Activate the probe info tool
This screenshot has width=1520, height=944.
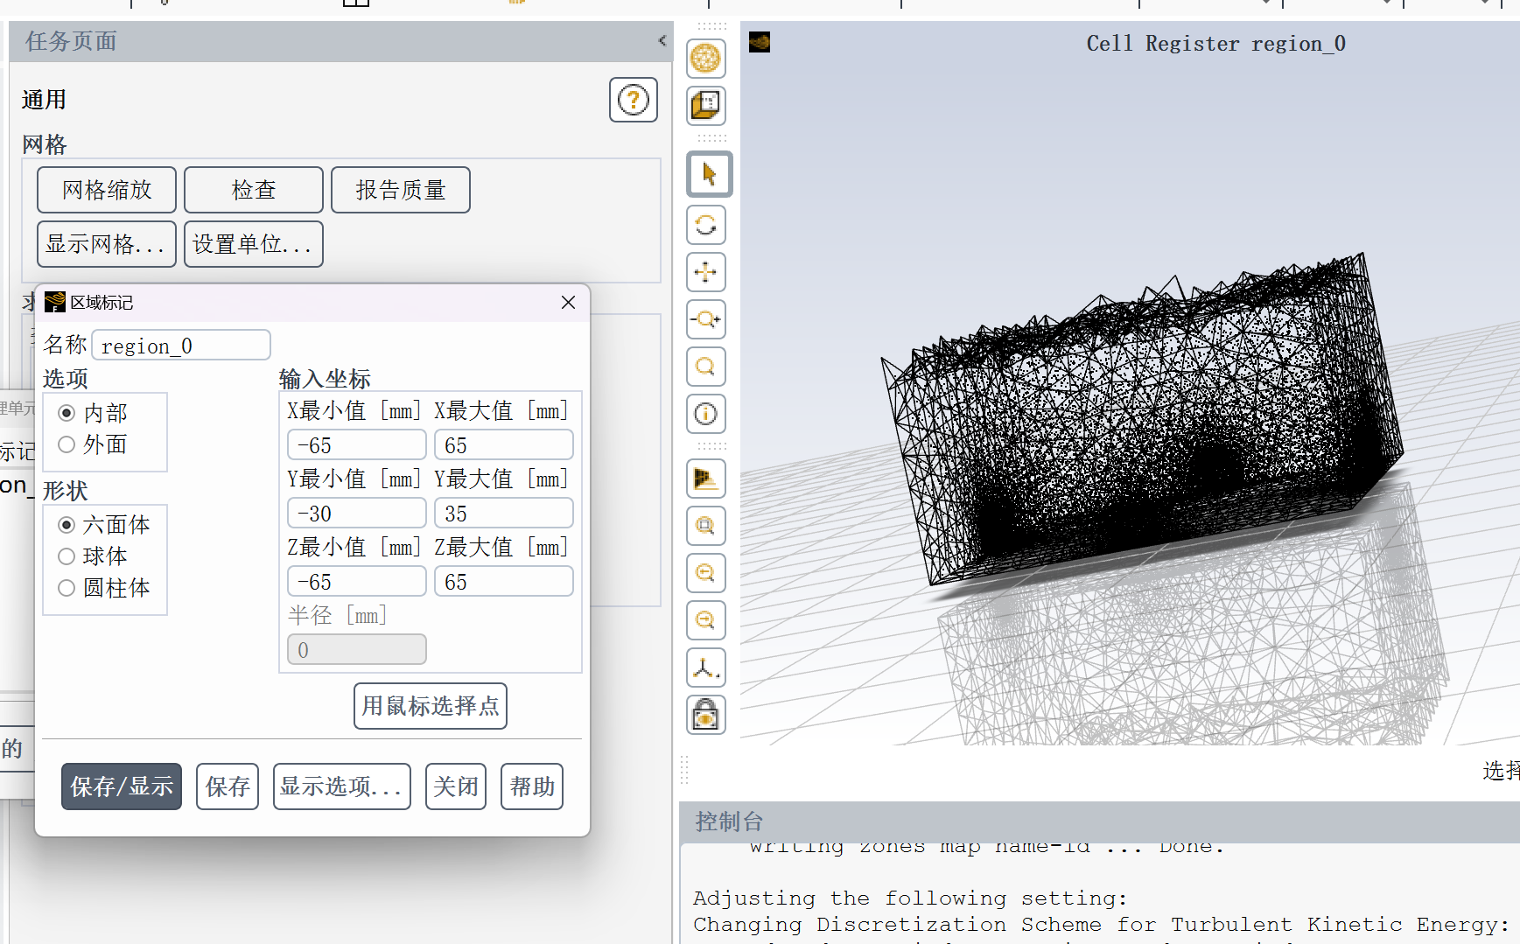tap(705, 414)
